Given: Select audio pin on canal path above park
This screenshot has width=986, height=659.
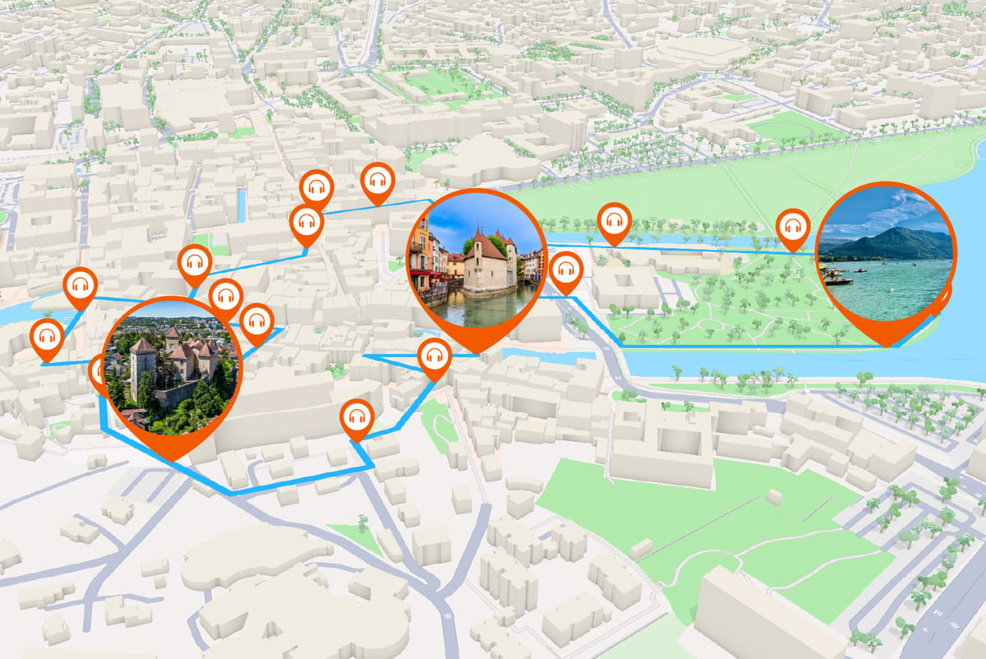Looking at the screenshot, I should [x=614, y=220].
